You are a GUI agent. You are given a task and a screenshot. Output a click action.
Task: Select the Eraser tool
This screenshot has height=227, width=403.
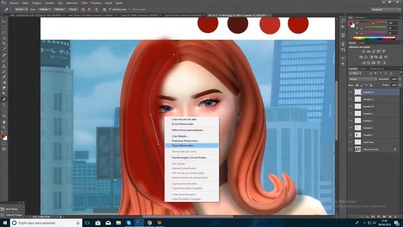[4, 77]
